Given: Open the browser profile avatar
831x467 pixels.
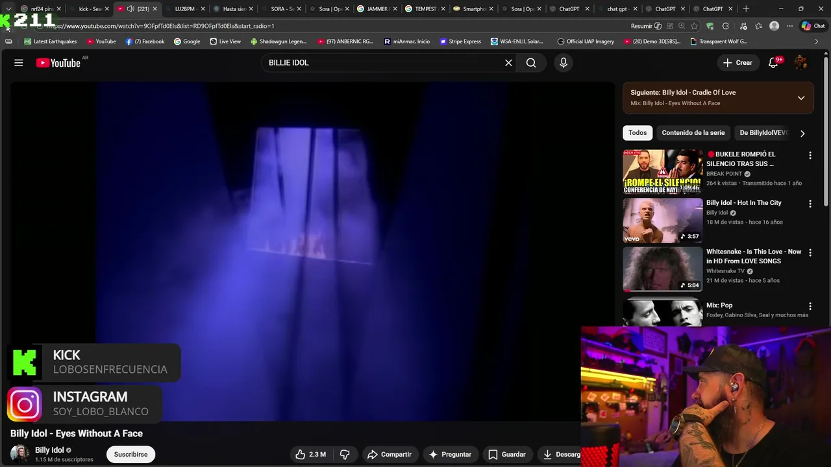Looking at the screenshot, I should (774, 26).
